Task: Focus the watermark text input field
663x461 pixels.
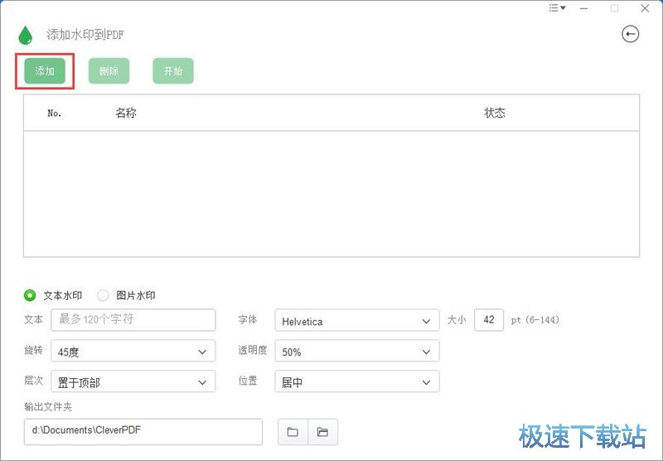Action: (133, 320)
